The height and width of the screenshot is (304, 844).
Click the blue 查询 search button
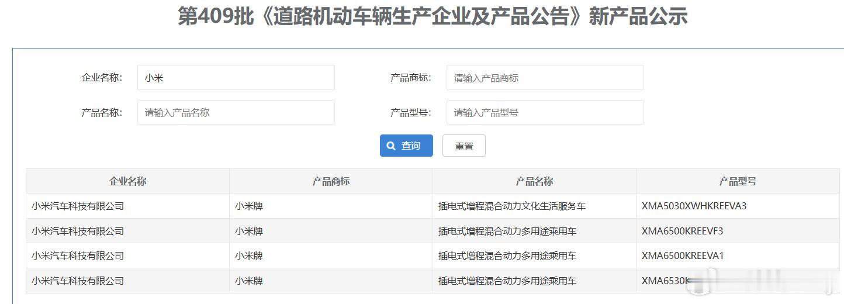[x=406, y=146]
